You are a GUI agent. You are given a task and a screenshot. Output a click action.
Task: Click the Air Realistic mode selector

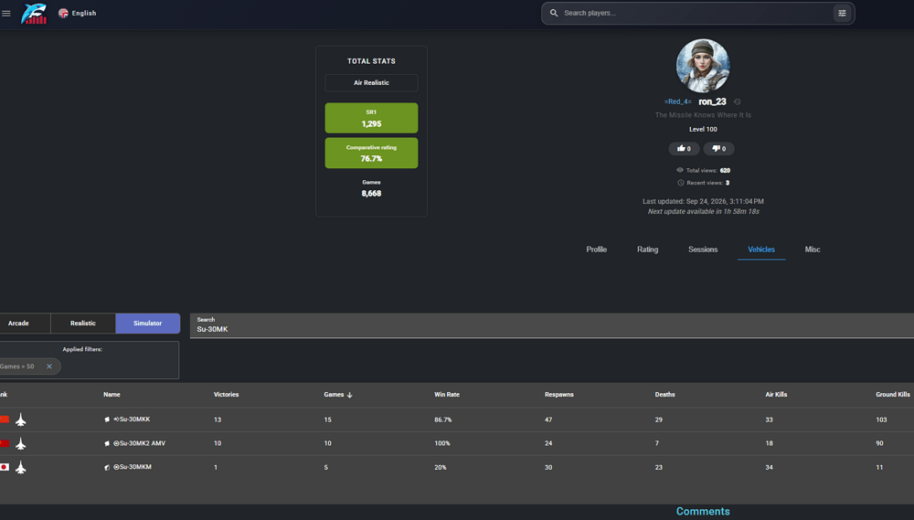(x=371, y=83)
